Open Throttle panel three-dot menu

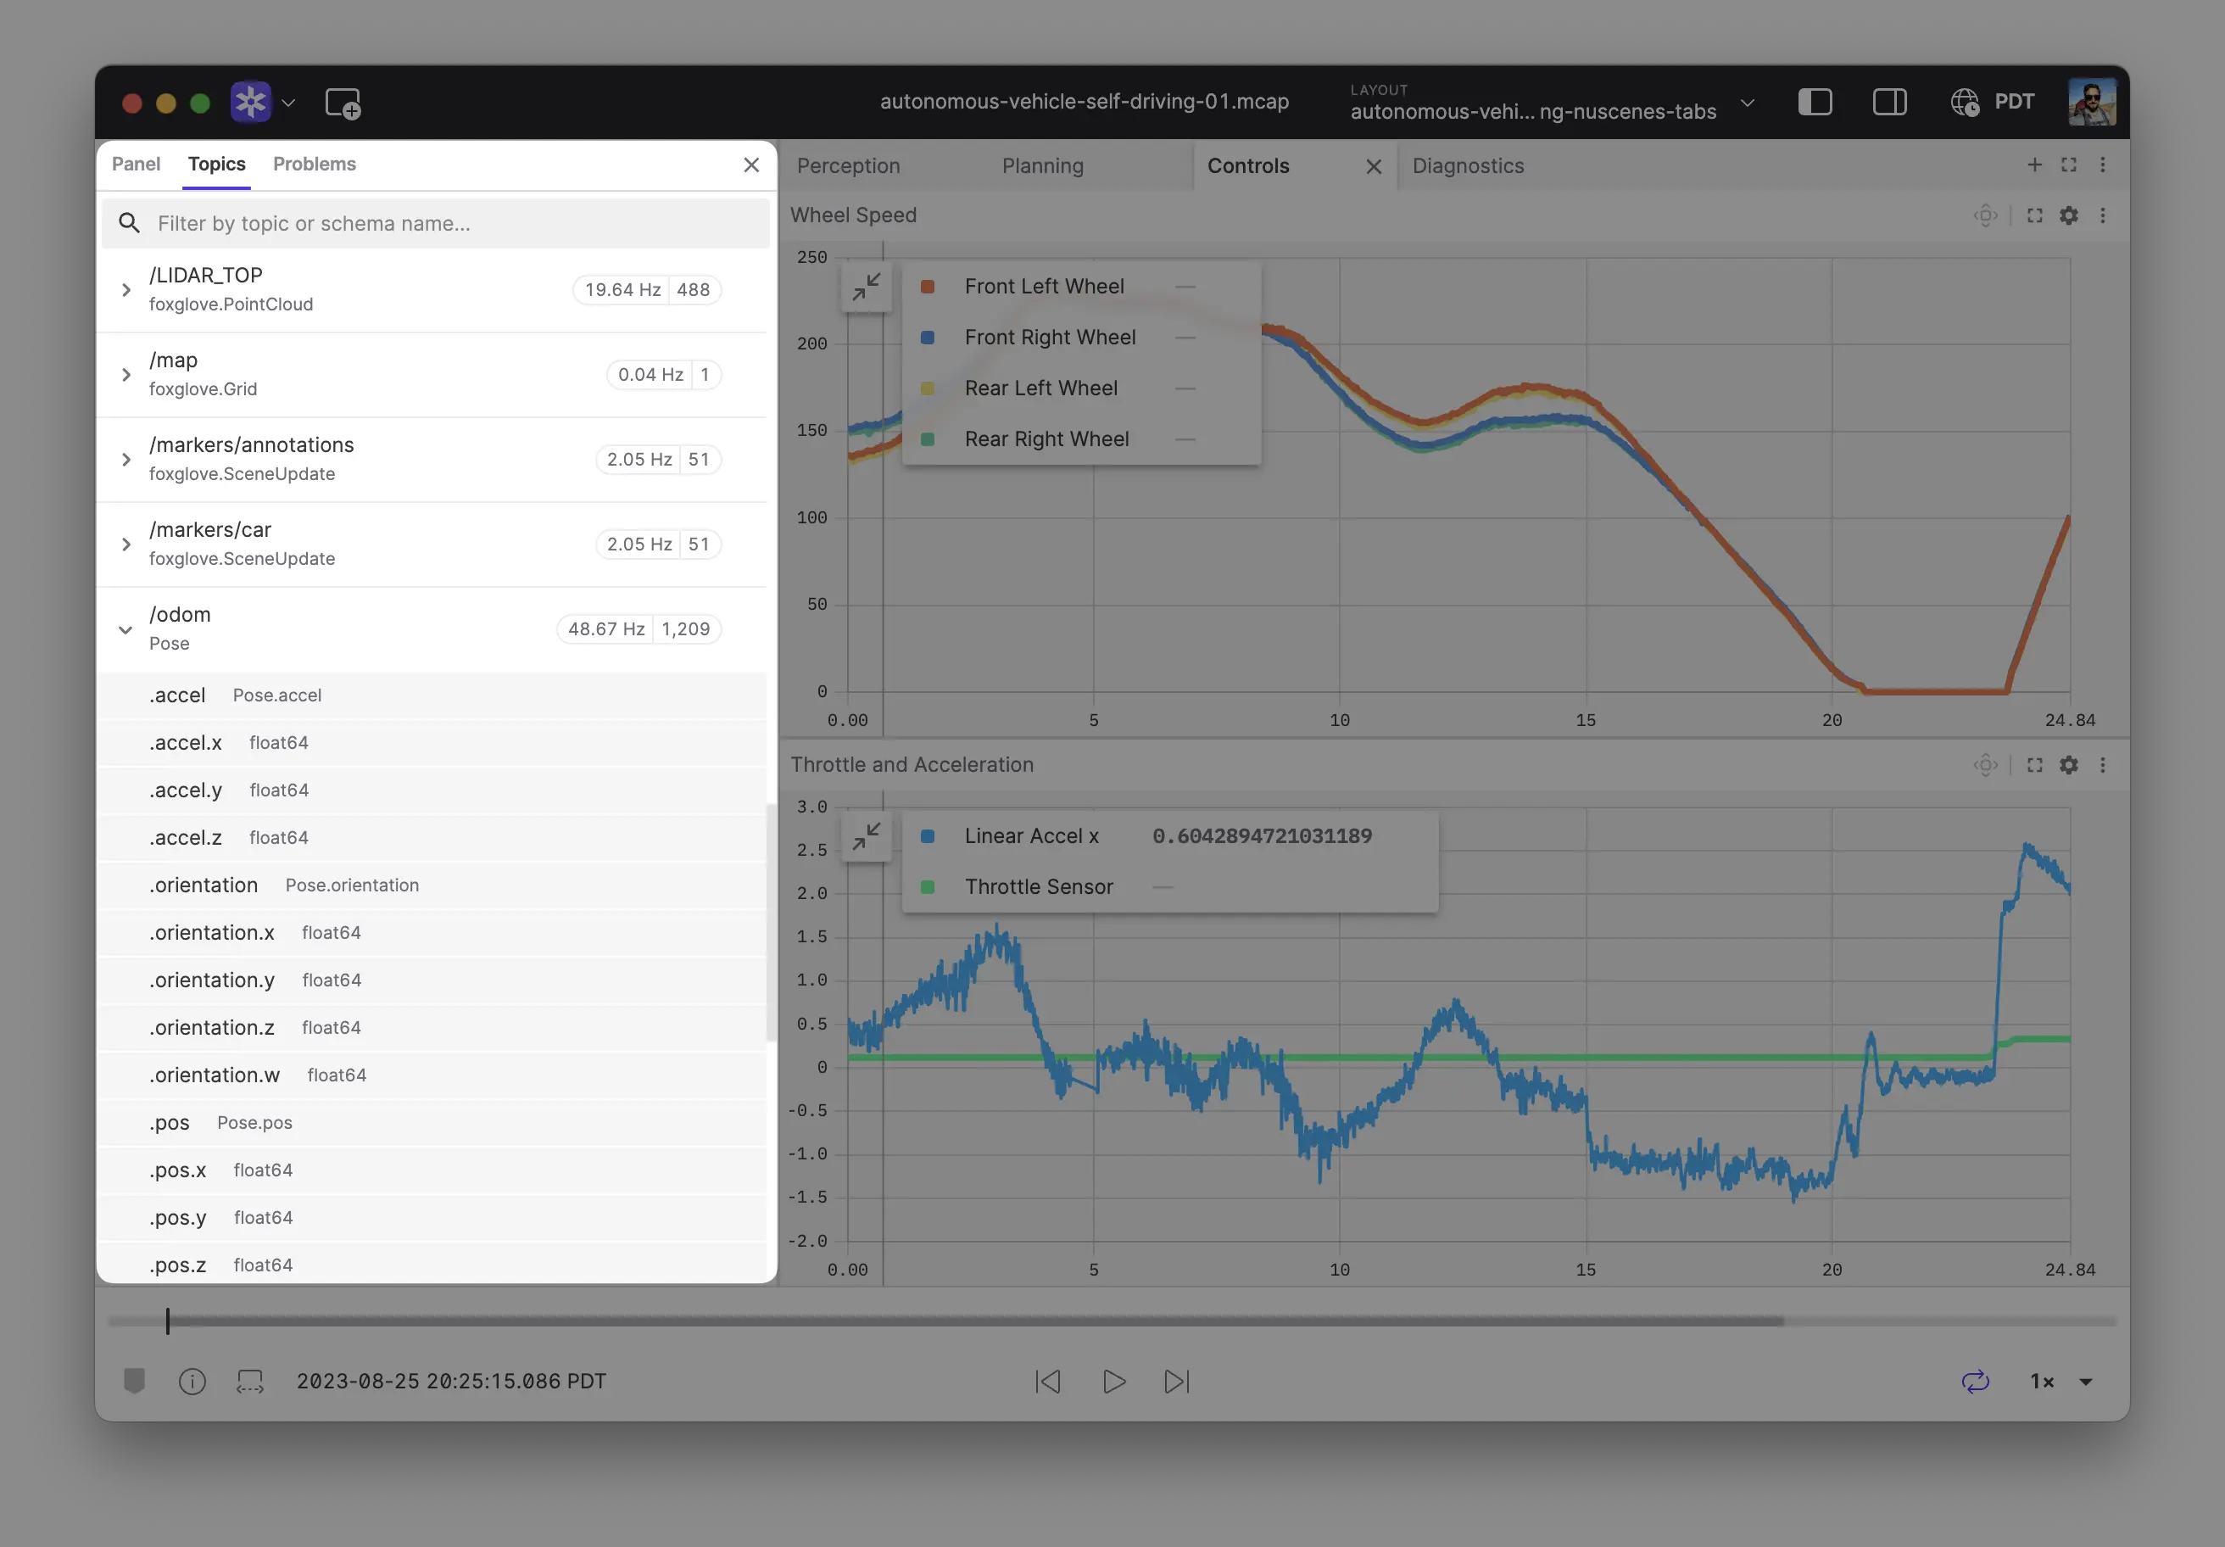pyautogui.click(x=2102, y=765)
